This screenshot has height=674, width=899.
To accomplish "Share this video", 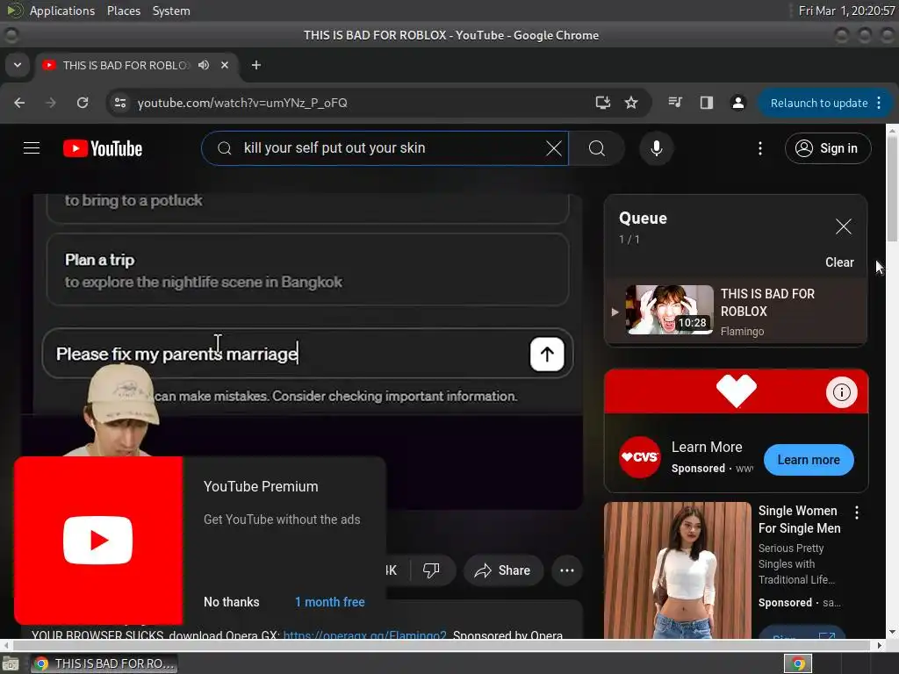I will 503,570.
